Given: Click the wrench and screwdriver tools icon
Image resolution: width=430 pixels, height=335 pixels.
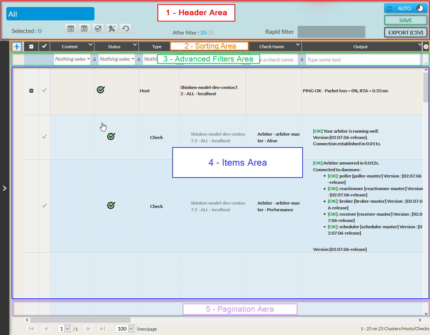Looking at the screenshot, I should (x=112, y=29).
